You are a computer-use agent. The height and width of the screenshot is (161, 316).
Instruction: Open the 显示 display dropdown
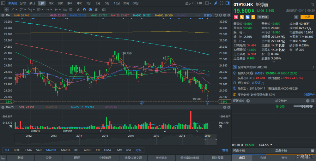pyautogui.click(x=189, y=3)
